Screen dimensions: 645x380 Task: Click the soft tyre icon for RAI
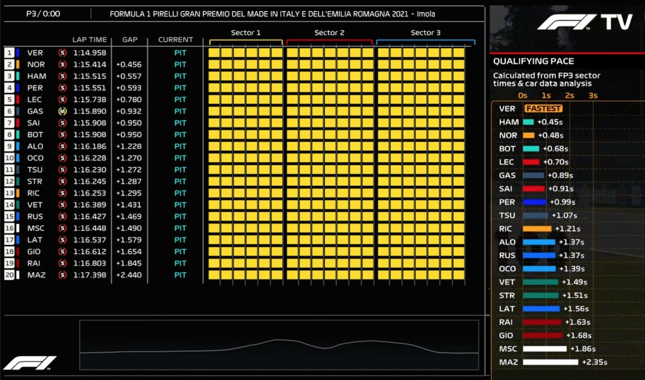63,263
